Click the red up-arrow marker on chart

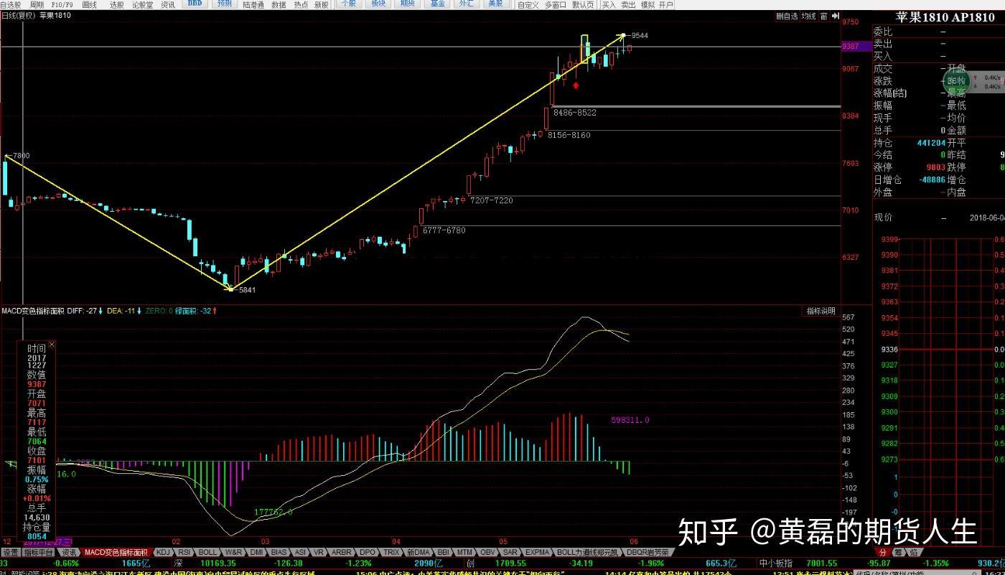click(576, 85)
